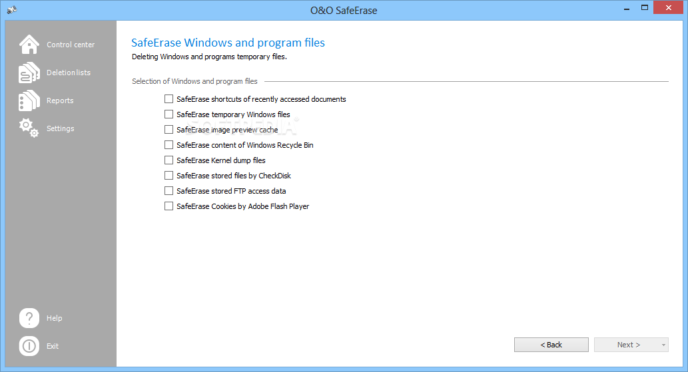Tick SafeErase stored FTP access data
This screenshot has width=688, height=372.
169,191
